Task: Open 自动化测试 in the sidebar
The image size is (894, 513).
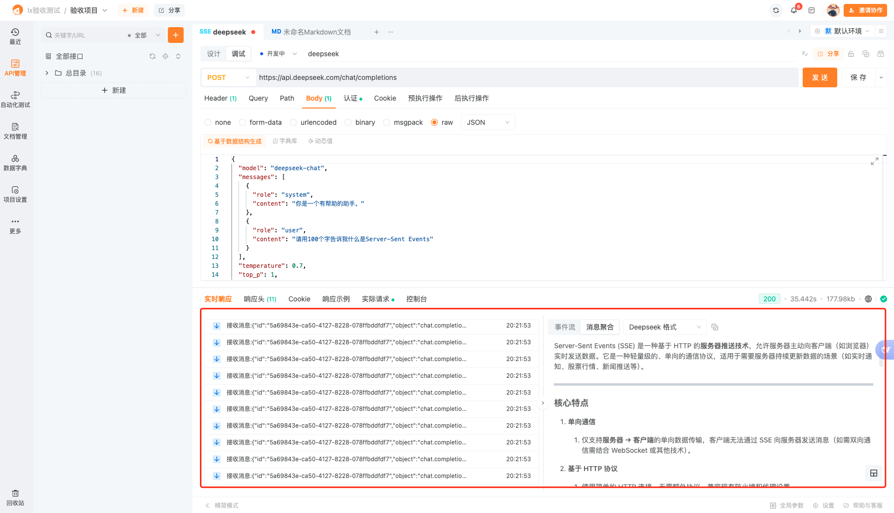Action: click(15, 100)
